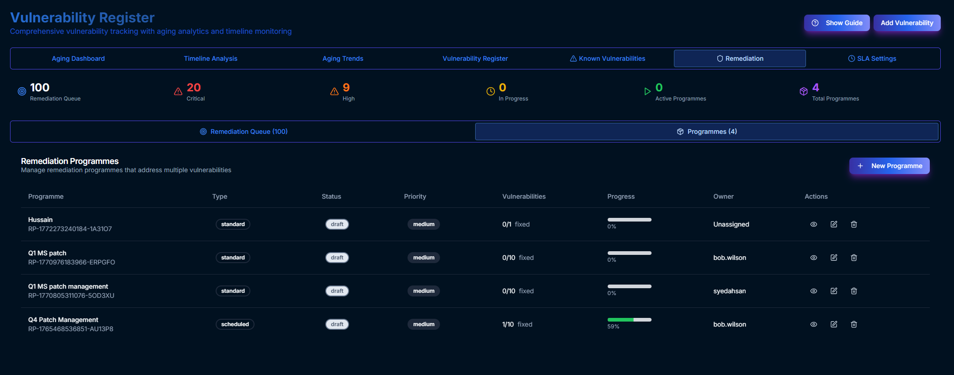Click the scheduled type badge
This screenshot has width=954, height=375.
[x=235, y=324]
